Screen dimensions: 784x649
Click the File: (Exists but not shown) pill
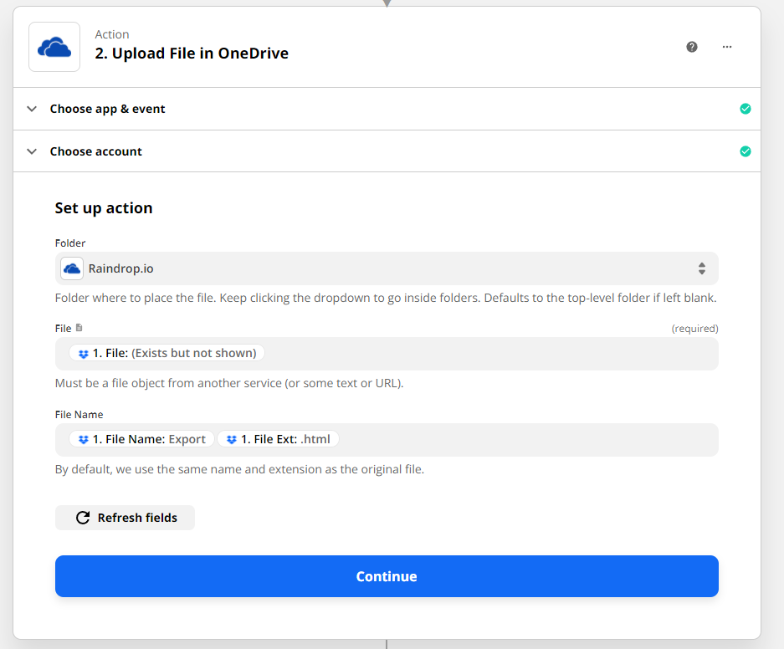(x=167, y=353)
